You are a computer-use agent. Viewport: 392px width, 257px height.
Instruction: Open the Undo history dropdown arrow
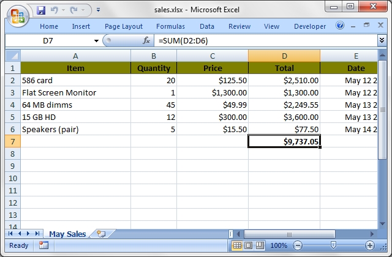tap(63, 10)
